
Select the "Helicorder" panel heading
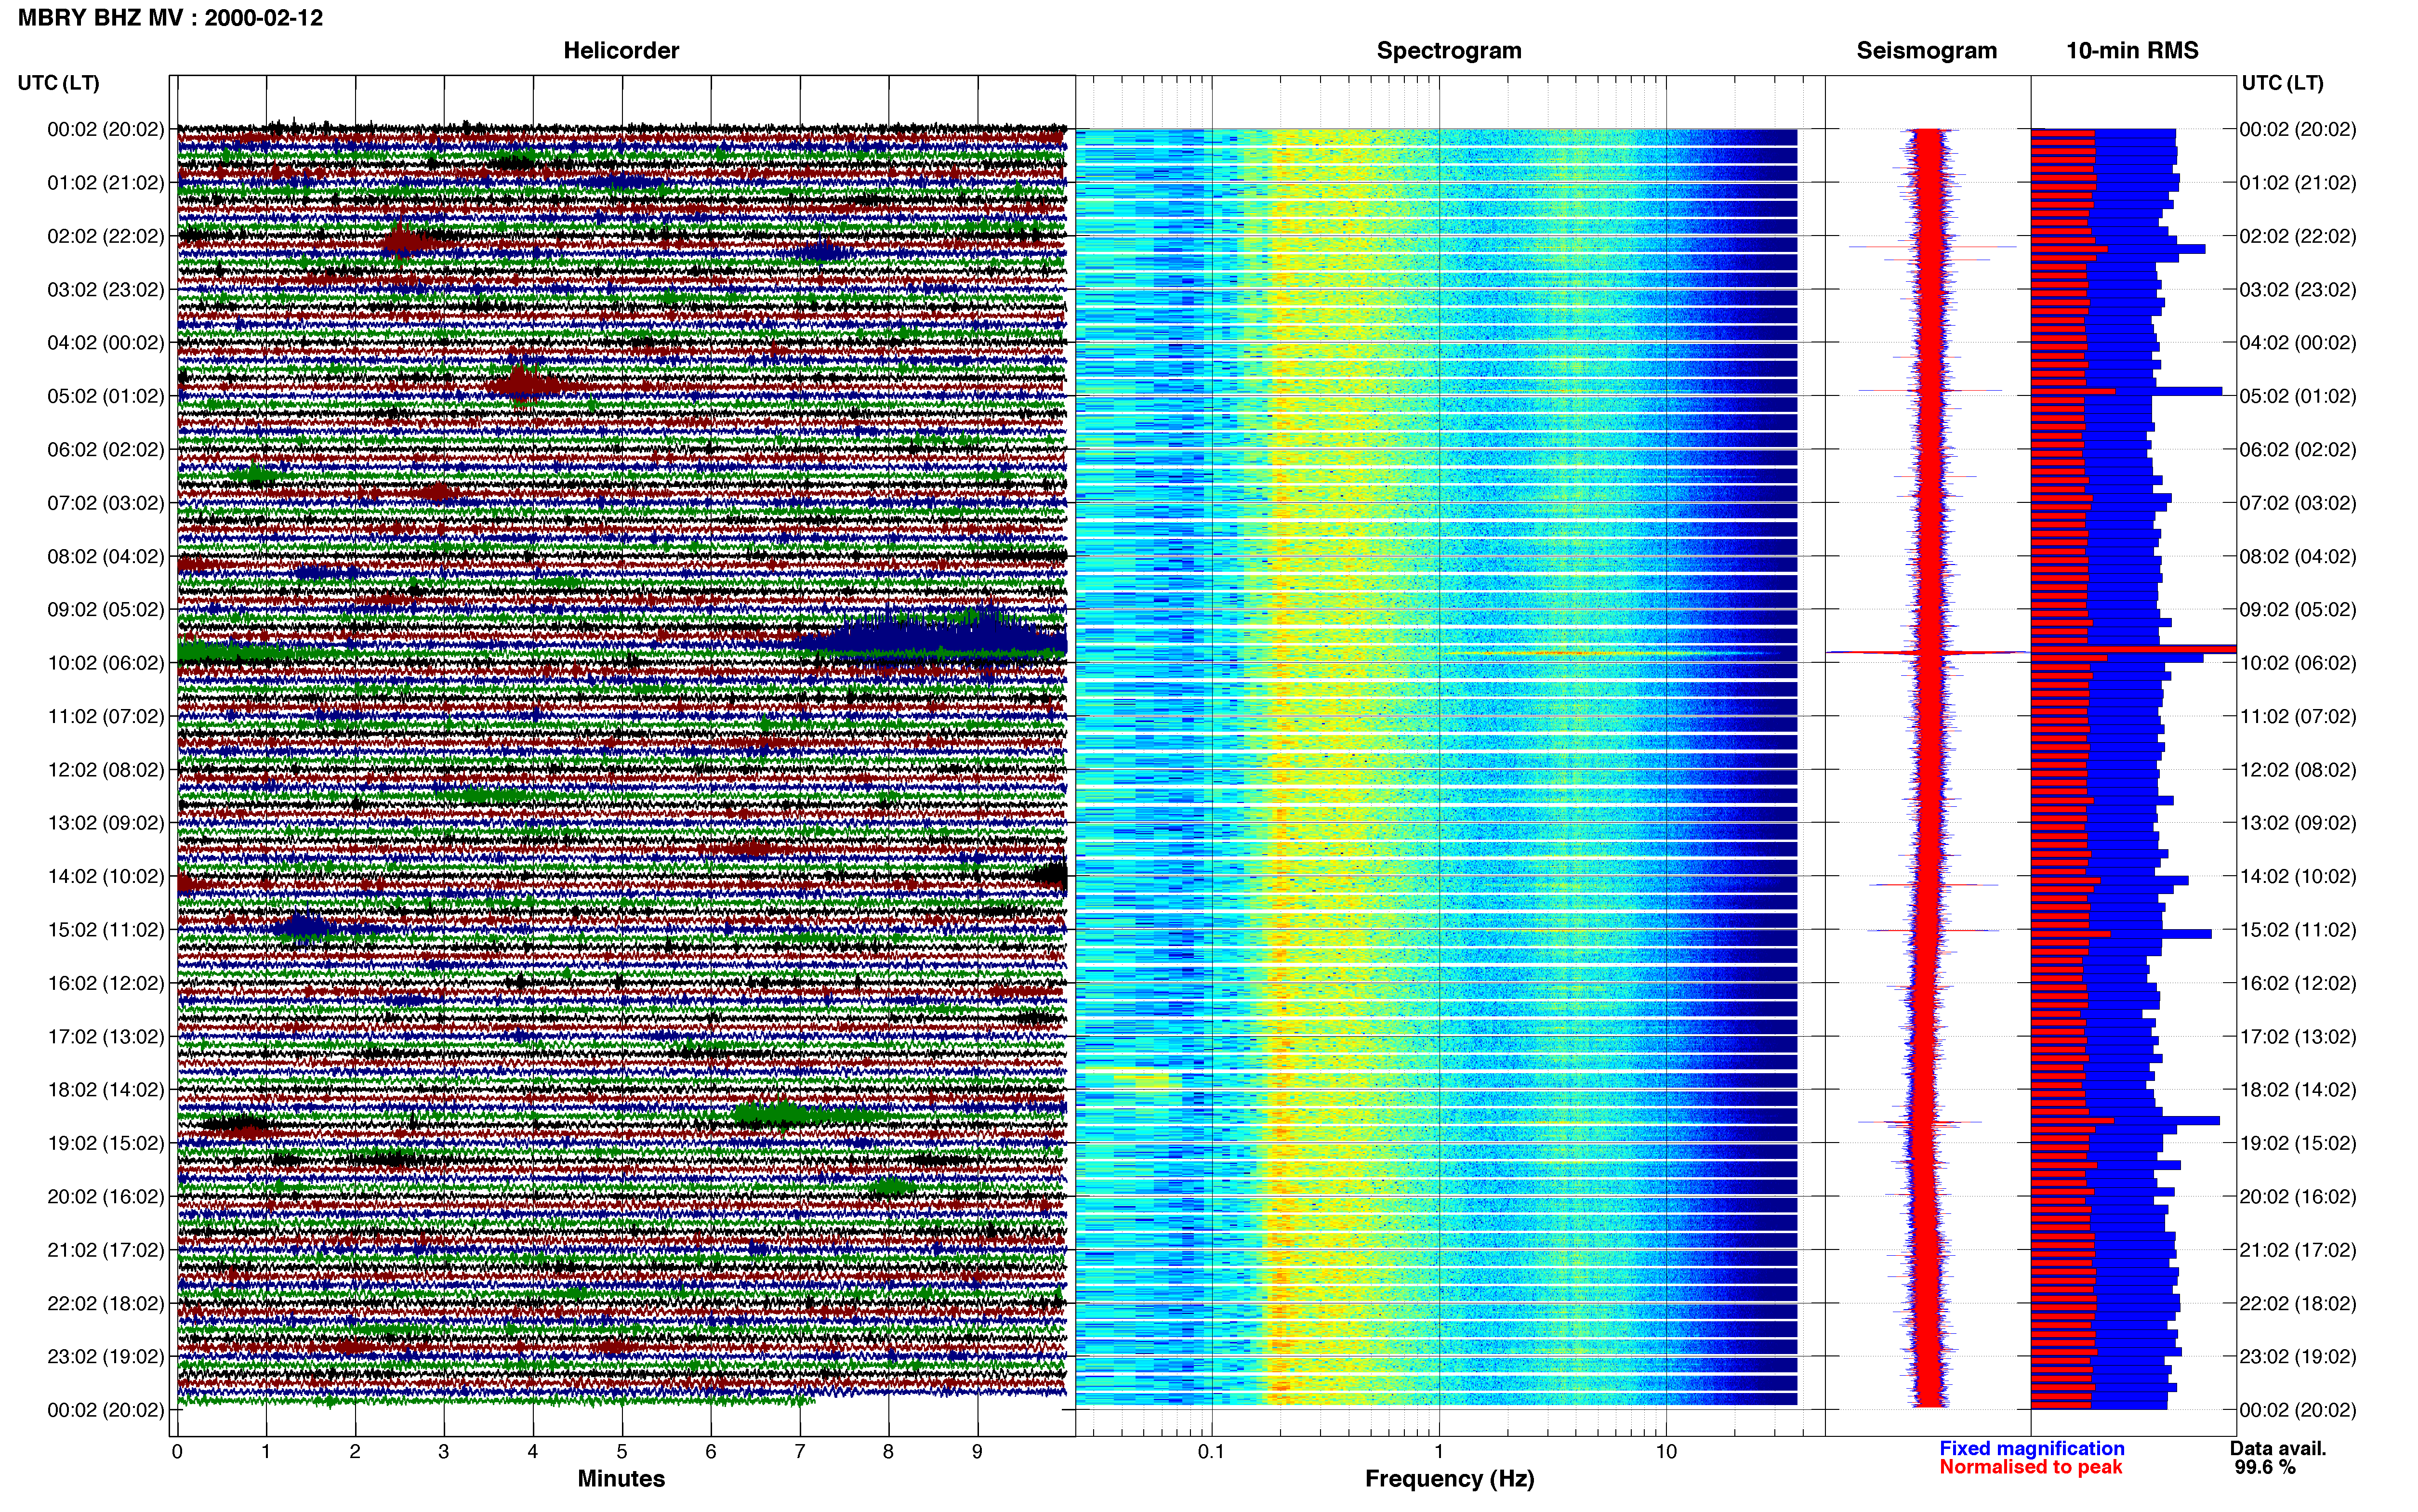pyautogui.click(x=621, y=51)
